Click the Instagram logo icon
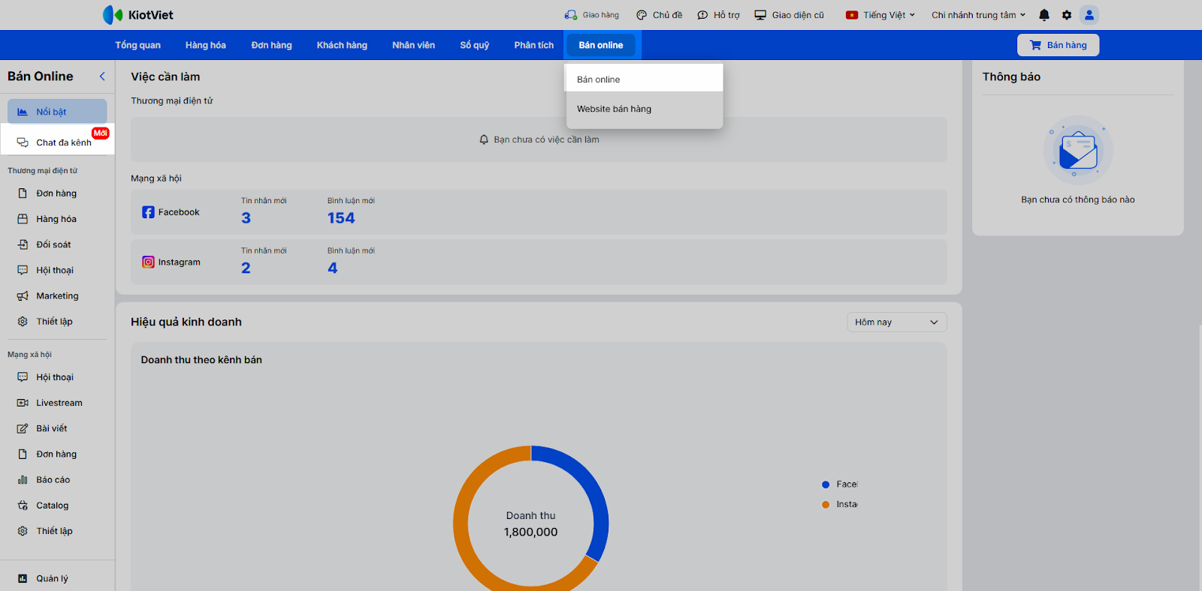Image resolution: width=1202 pixels, height=591 pixels. [148, 262]
